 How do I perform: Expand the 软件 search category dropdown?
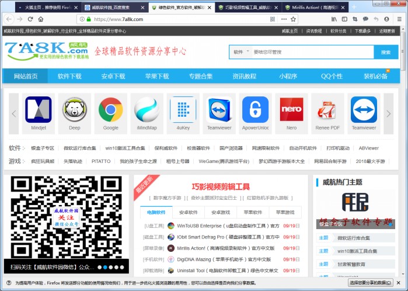coord(239,52)
